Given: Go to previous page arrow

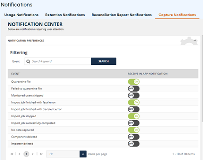Looking at the screenshot, I should tap(19, 154).
